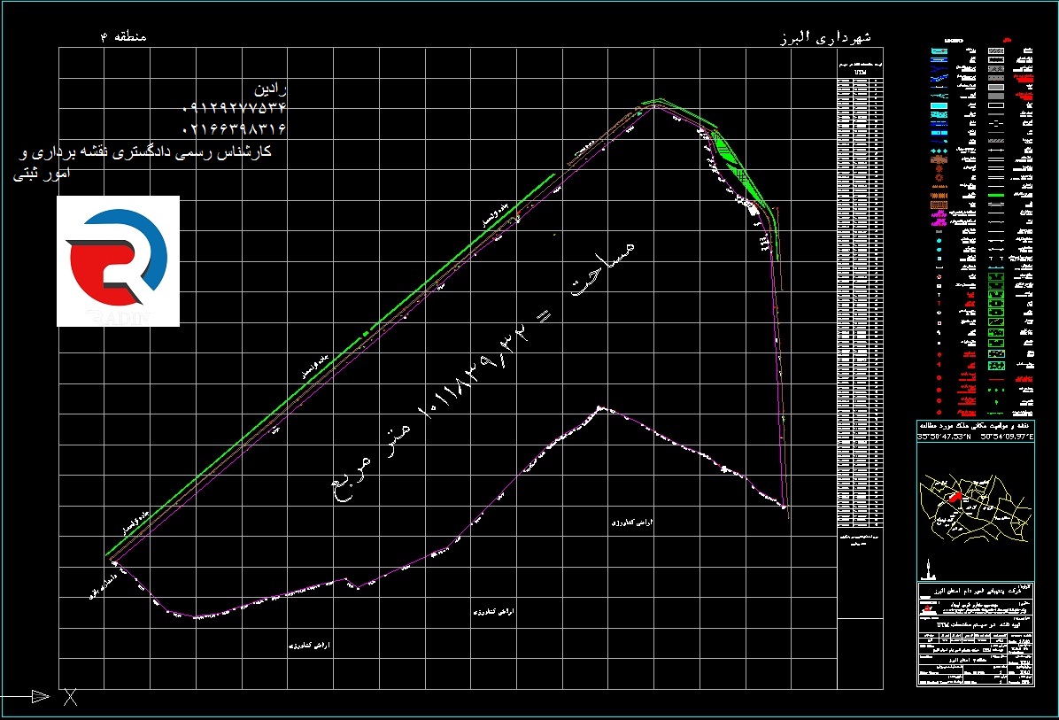The width and height of the screenshot is (1059, 720).
Task: Click the LEGEND title above symbol list
Action: pyautogui.click(x=955, y=40)
